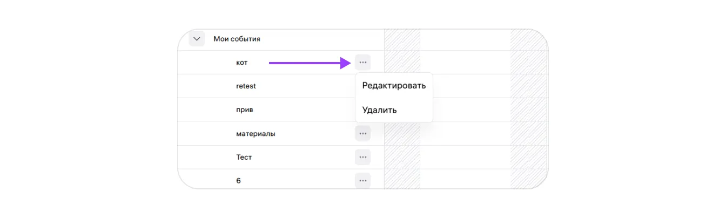Screen dimensions: 726x219
Task: Click the more options icon for Тест
Action: coord(362,157)
